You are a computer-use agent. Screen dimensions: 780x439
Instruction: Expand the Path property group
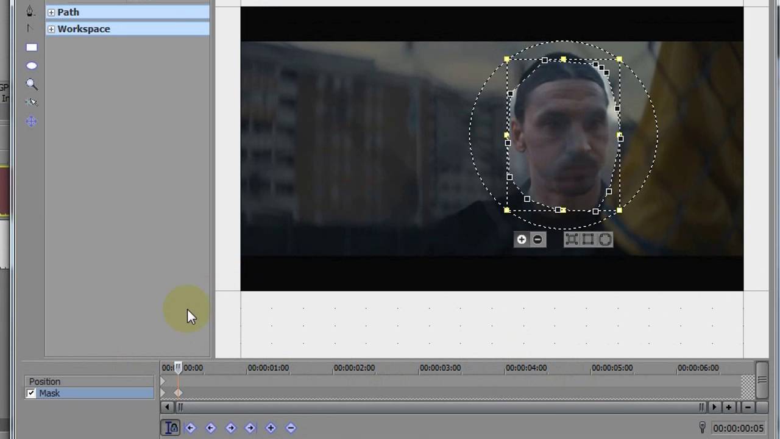(x=51, y=12)
